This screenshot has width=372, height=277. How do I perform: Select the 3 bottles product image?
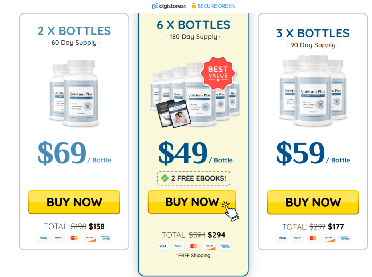coord(313,90)
